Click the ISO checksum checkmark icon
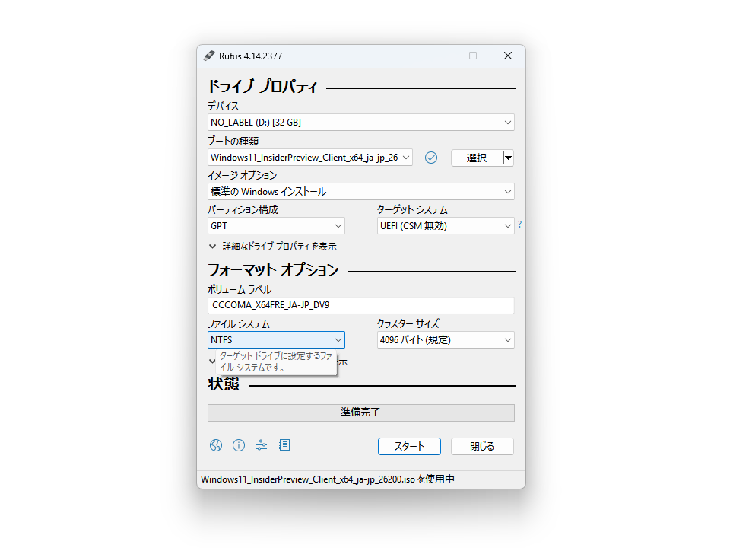 tap(431, 158)
